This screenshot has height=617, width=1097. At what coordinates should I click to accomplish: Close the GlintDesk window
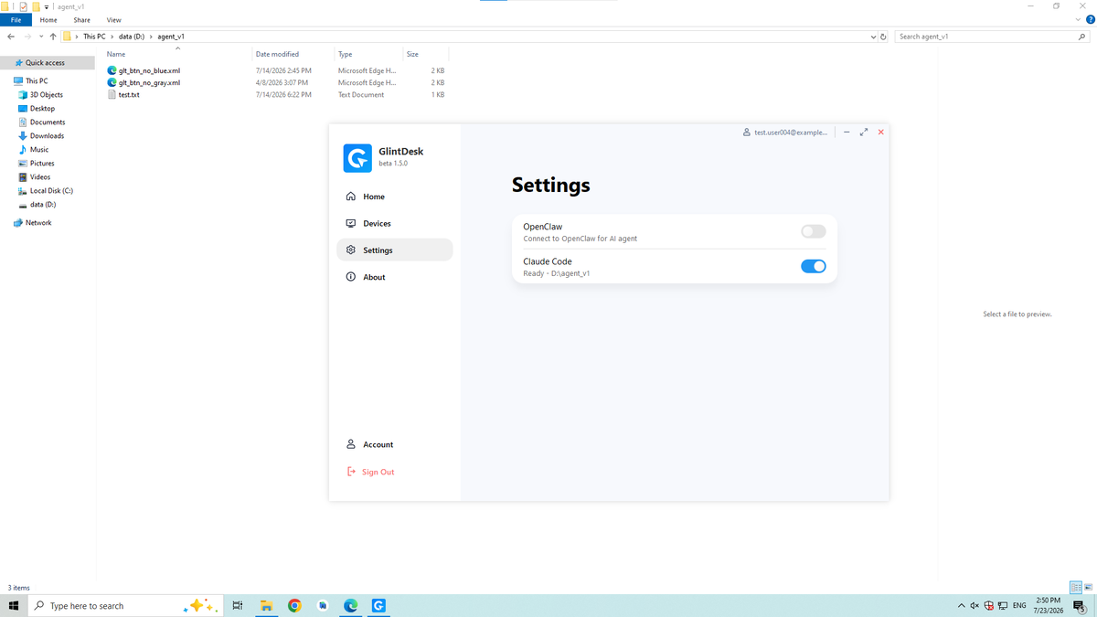[x=881, y=133]
